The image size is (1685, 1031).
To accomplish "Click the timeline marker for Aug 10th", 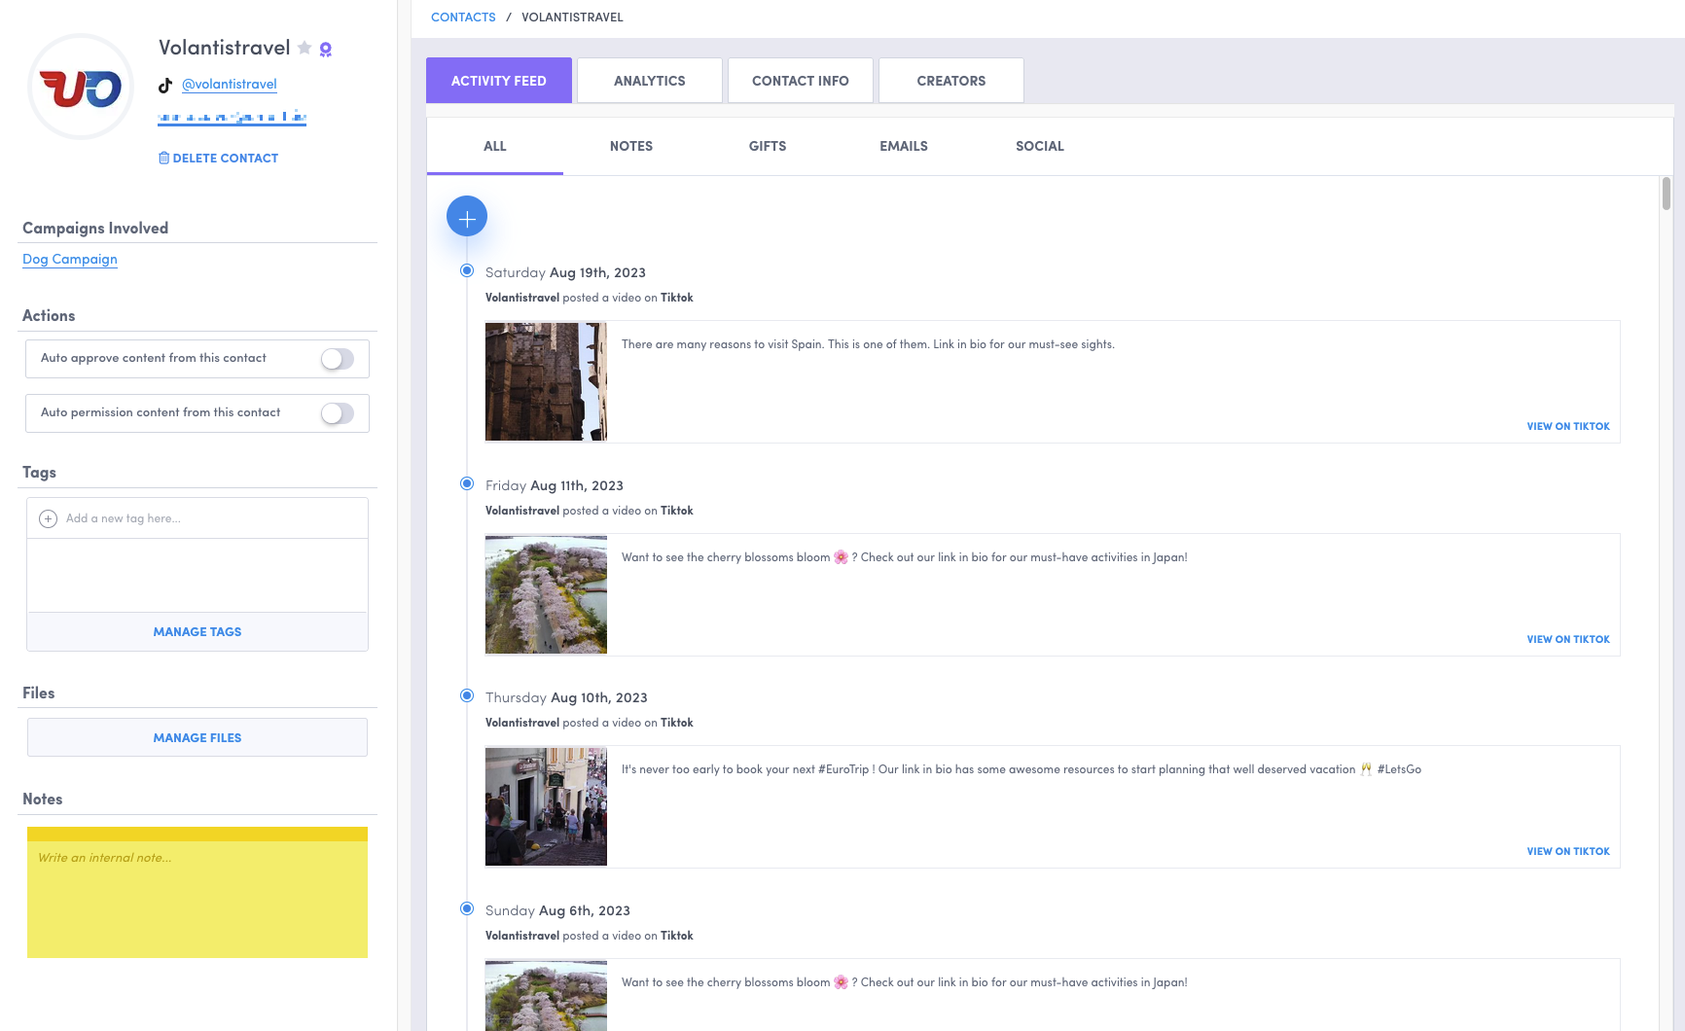I will (x=467, y=695).
